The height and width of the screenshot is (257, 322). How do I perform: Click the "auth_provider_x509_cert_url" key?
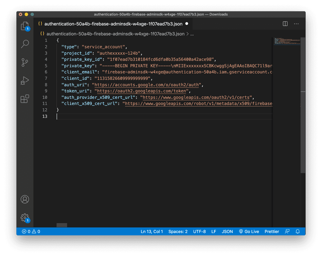pos(98,97)
